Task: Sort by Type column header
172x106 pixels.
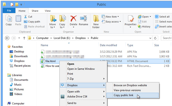Action: pyautogui.click(x=130, y=45)
